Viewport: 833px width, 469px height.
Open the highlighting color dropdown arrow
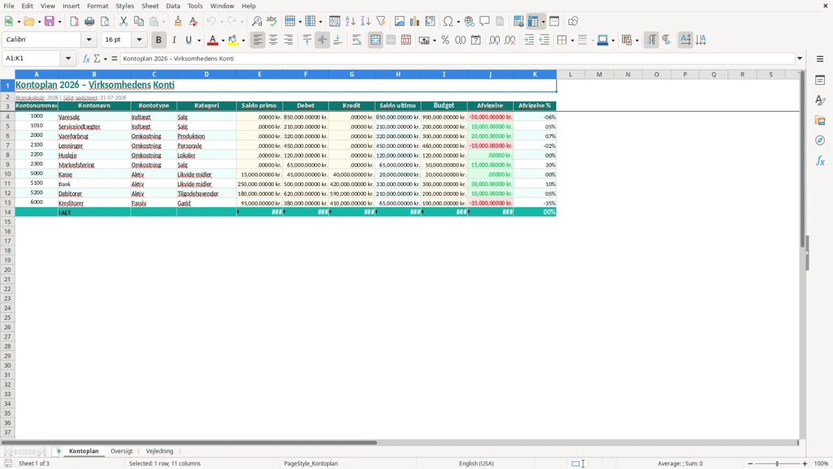[243, 40]
